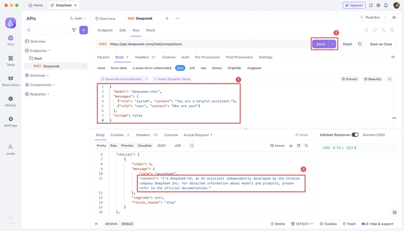Image resolution: width=404 pixels, height=231 pixels.
Task: Add a new tab with the plus icon
Action: (x=167, y=18)
